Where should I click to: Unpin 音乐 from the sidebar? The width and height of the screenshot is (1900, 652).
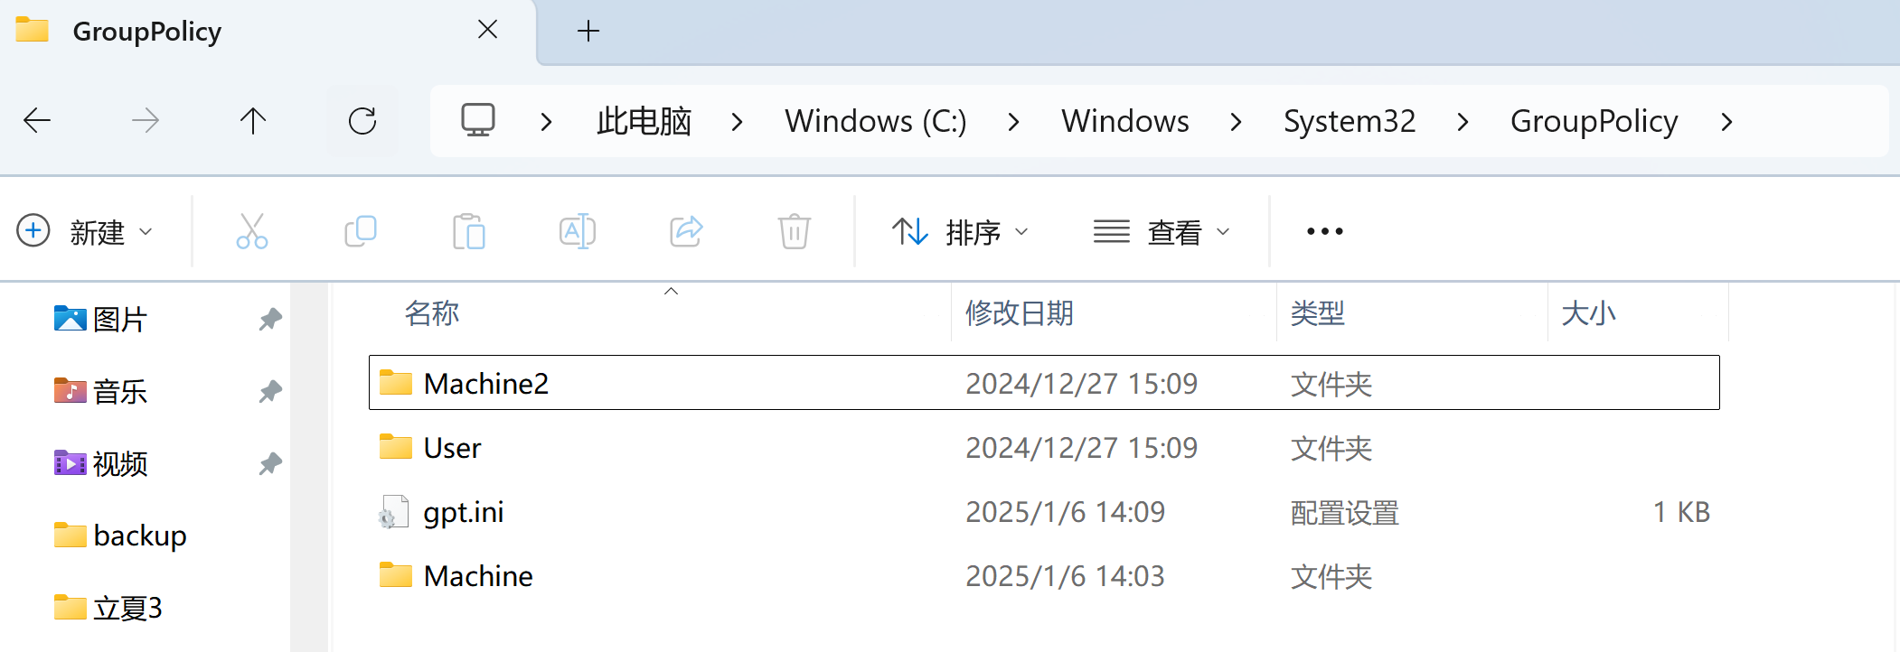(268, 391)
